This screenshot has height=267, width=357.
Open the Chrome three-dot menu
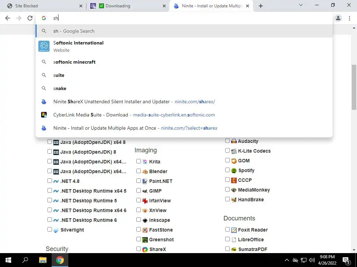(349, 18)
